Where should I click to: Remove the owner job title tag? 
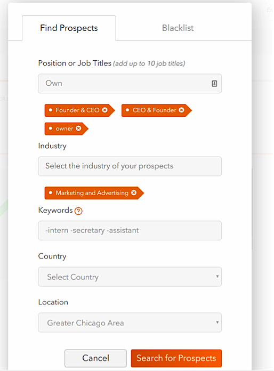(x=78, y=128)
